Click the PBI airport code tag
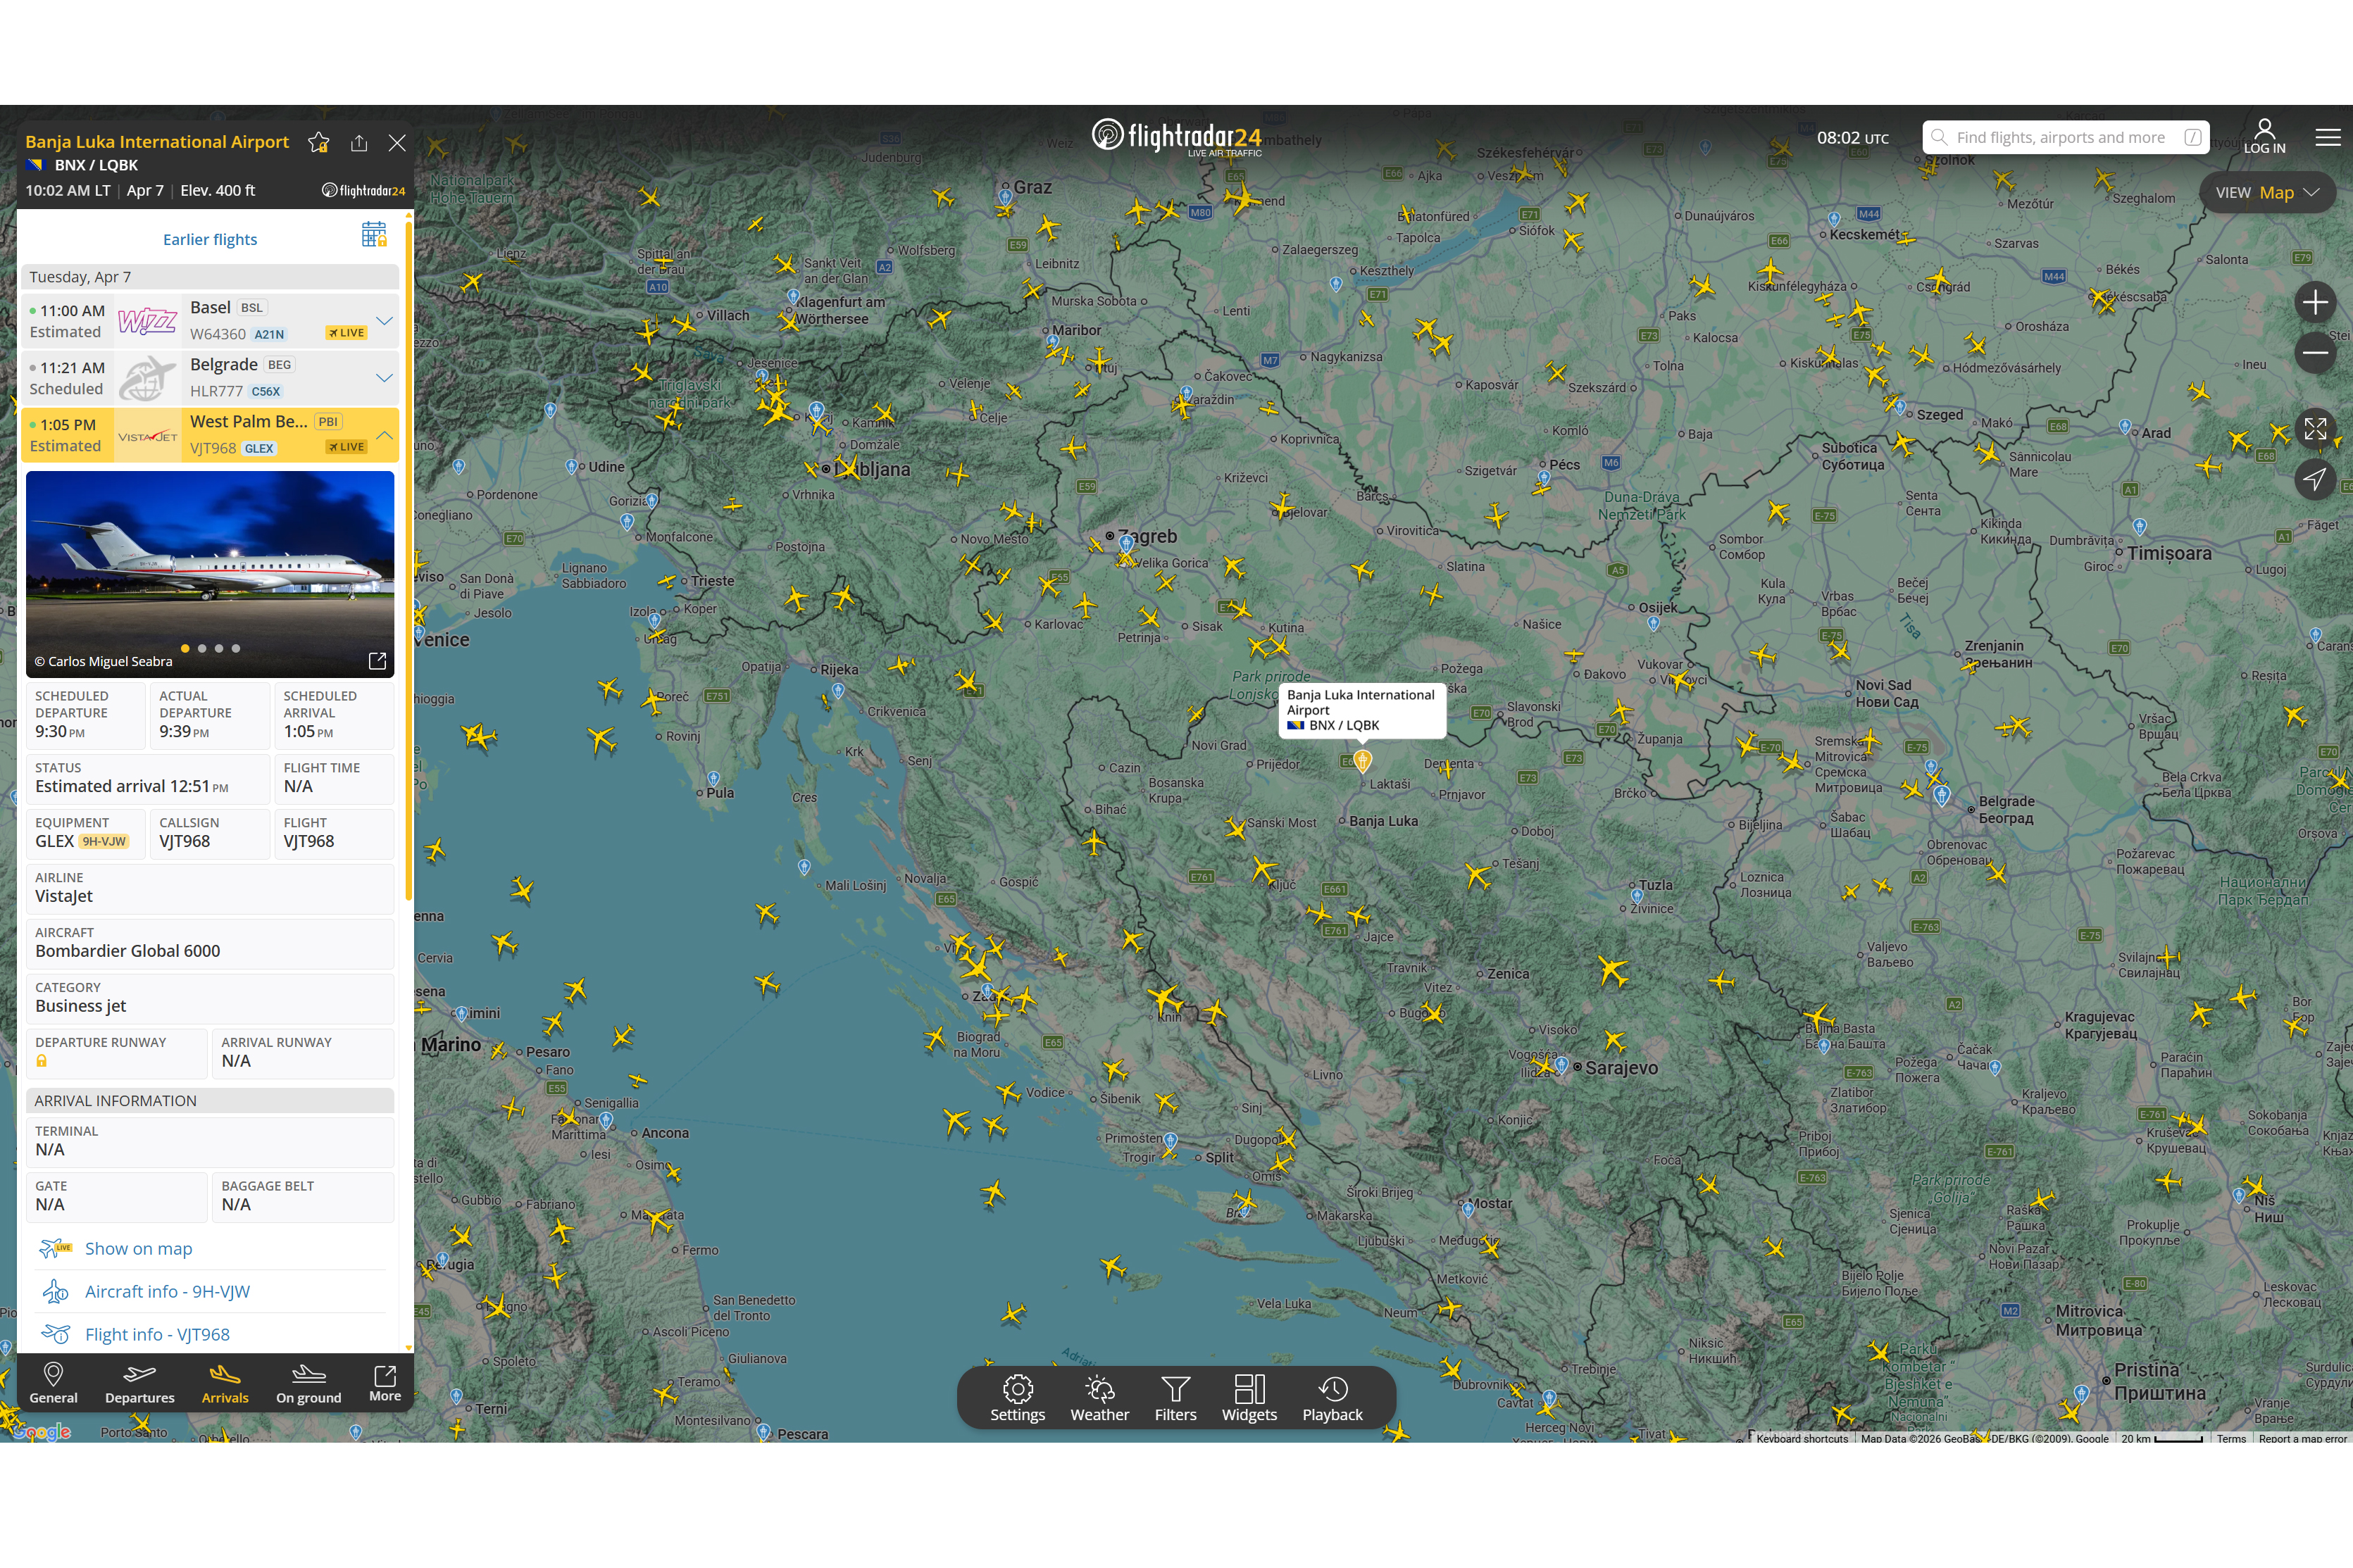This screenshot has height=1568, width=2353. (328, 422)
